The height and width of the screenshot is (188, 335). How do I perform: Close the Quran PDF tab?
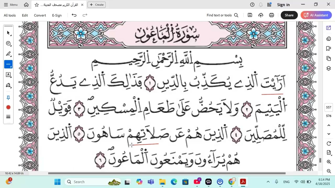(82, 5)
